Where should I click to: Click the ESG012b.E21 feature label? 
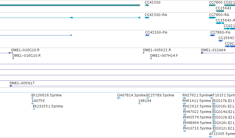click(223, 117)
